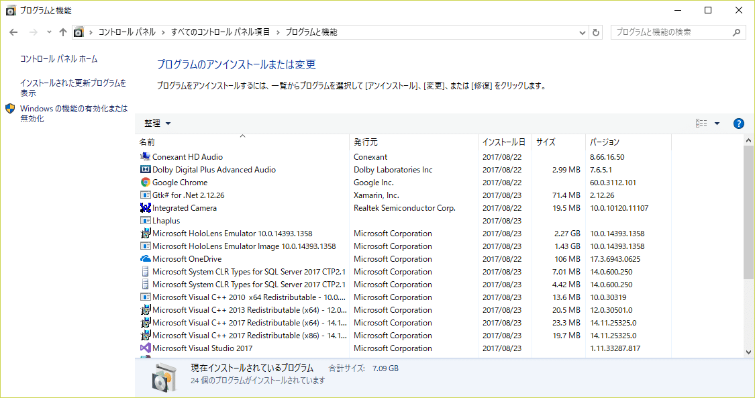Viewport: 755px width, 398px height.
Task: Click Microsoft HoloLens Emulator 10.0.14393.1358 installer icon
Action: point(145,234)
